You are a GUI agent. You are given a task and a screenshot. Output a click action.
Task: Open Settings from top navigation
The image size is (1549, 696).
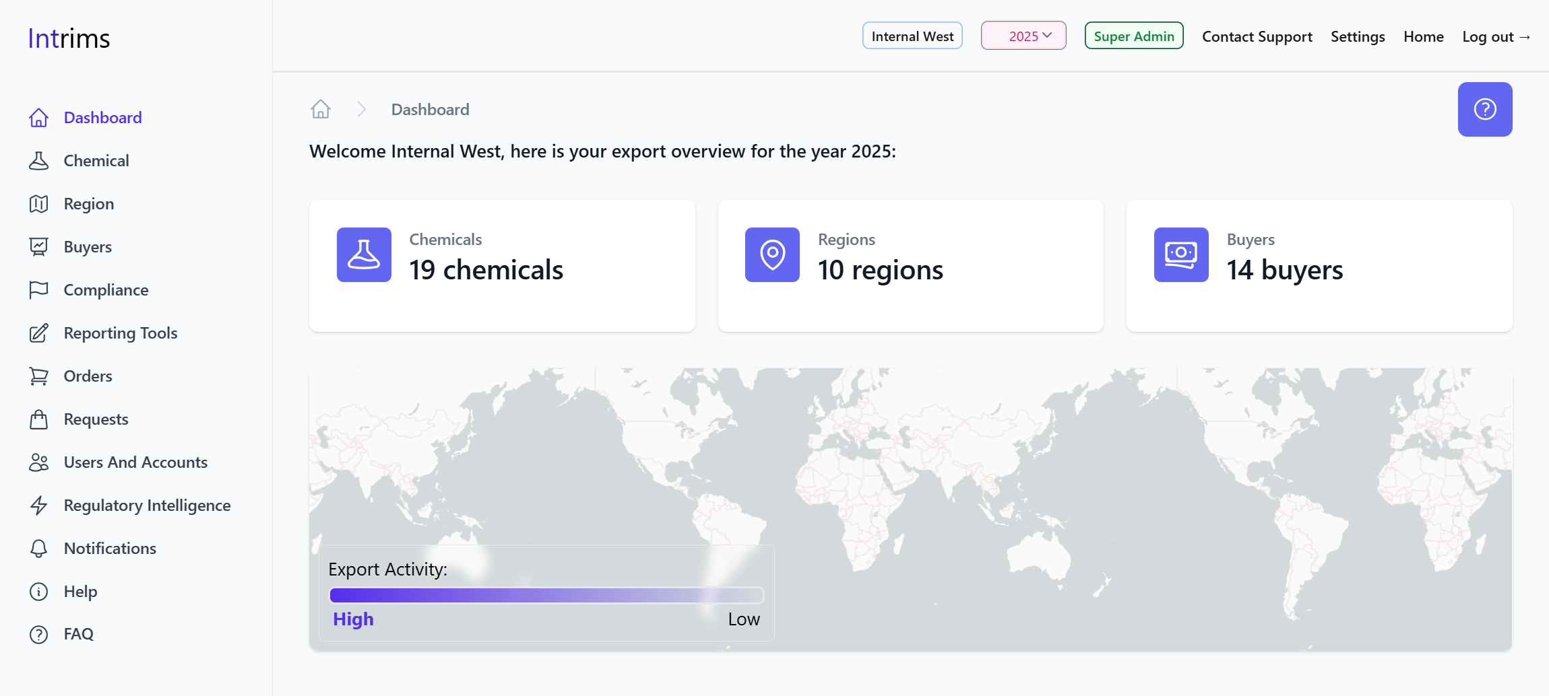pos(1357,36)
